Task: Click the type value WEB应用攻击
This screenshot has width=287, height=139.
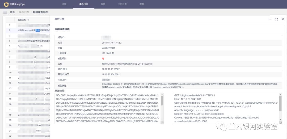Action: click(x=108, y=48)
